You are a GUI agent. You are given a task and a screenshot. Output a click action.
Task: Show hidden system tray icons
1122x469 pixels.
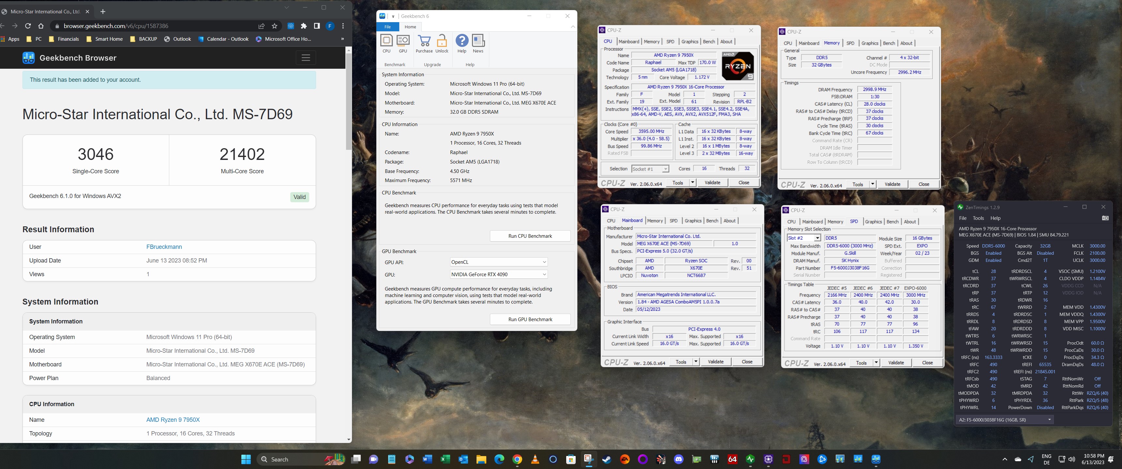(1004, 459)
